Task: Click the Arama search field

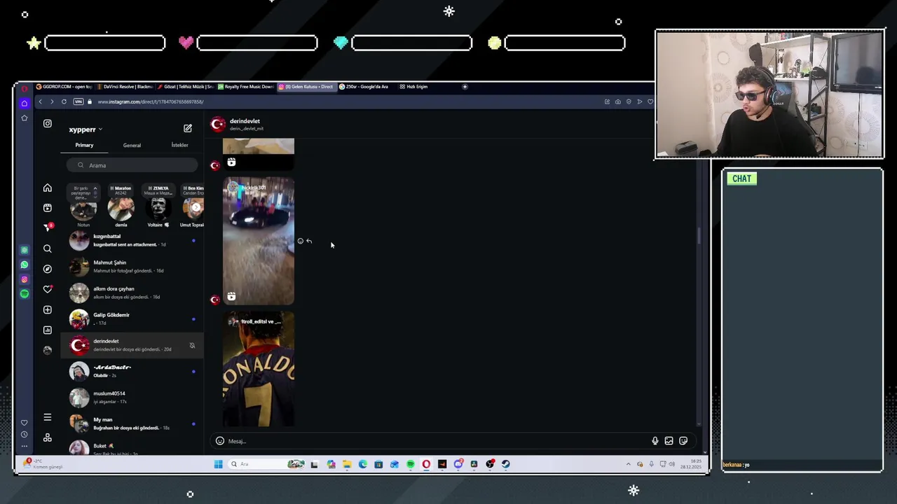Action: tap(132, 165)
